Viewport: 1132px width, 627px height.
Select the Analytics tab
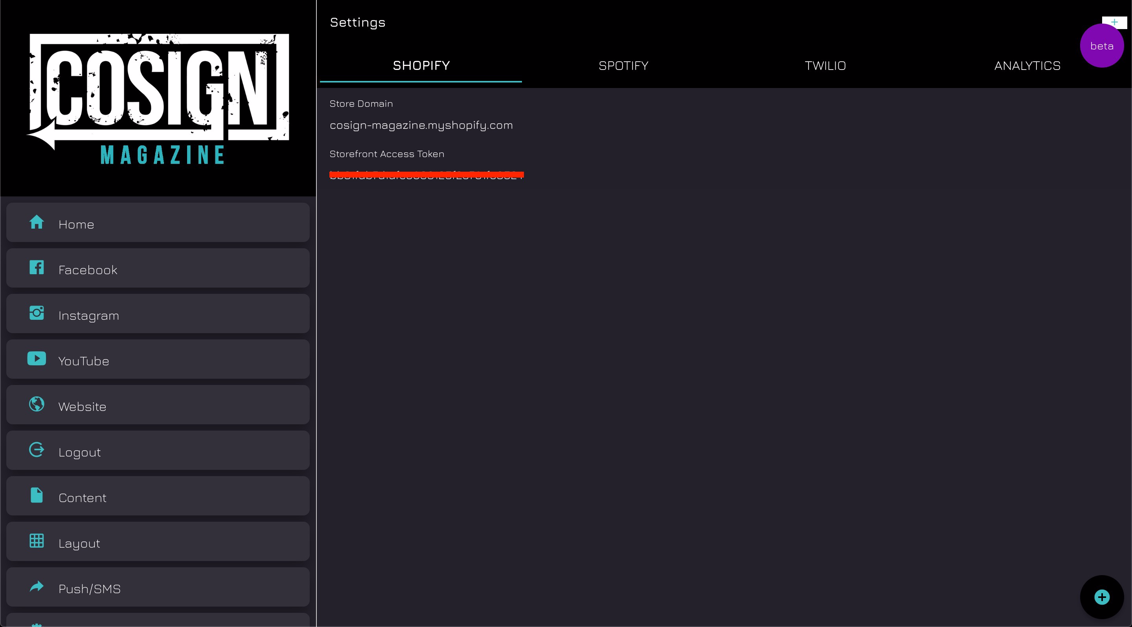tap(1027, 66)
